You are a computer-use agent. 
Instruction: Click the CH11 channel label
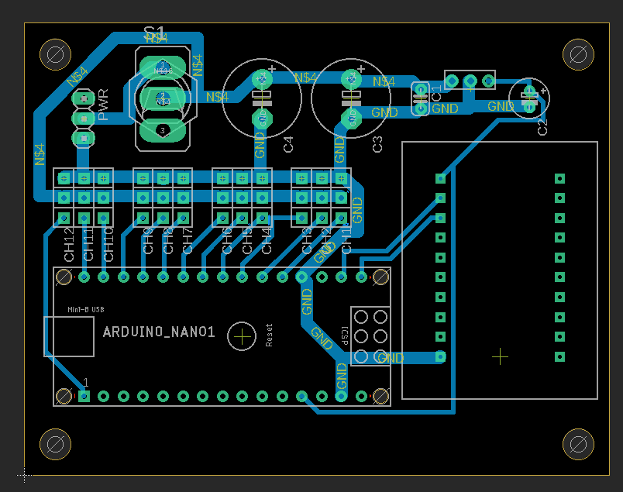coord(88,244)
